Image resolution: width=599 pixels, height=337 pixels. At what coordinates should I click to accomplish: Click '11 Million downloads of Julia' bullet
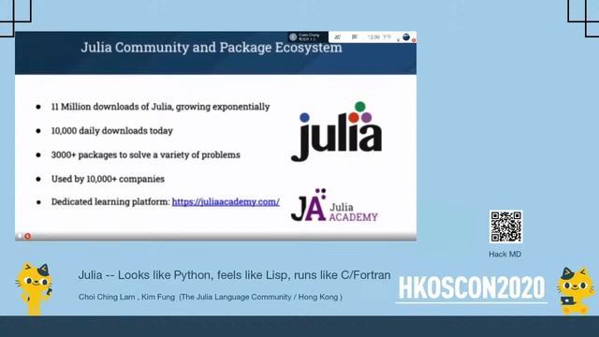160,107
